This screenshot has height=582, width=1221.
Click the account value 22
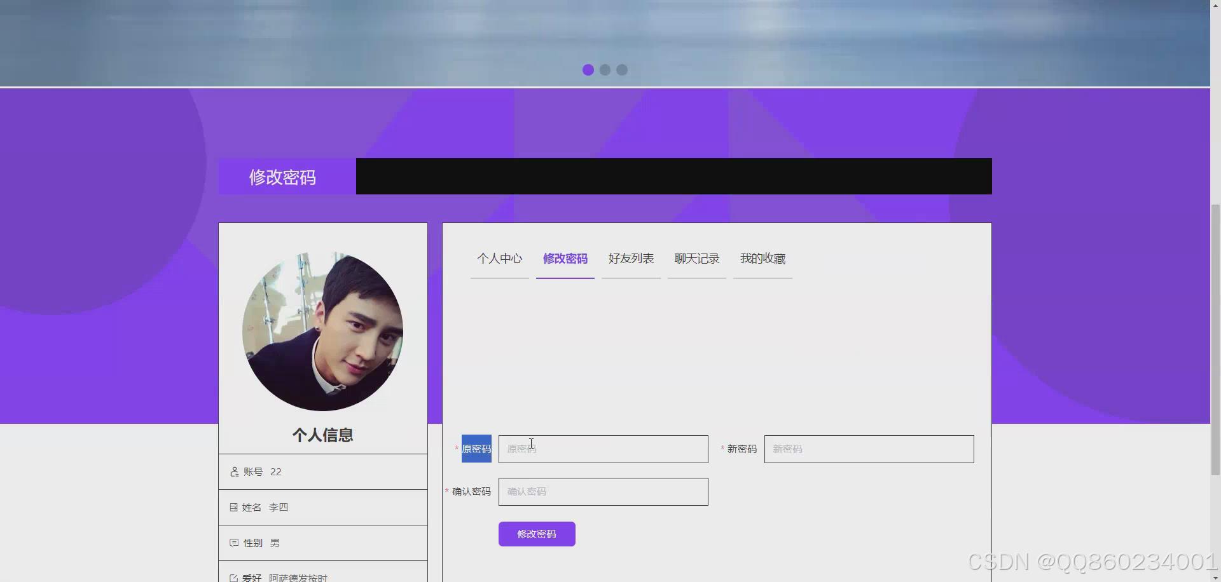(276, 471)
